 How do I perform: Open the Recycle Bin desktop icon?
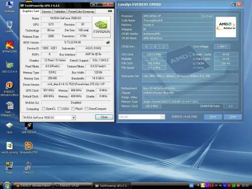pos(10,27)
